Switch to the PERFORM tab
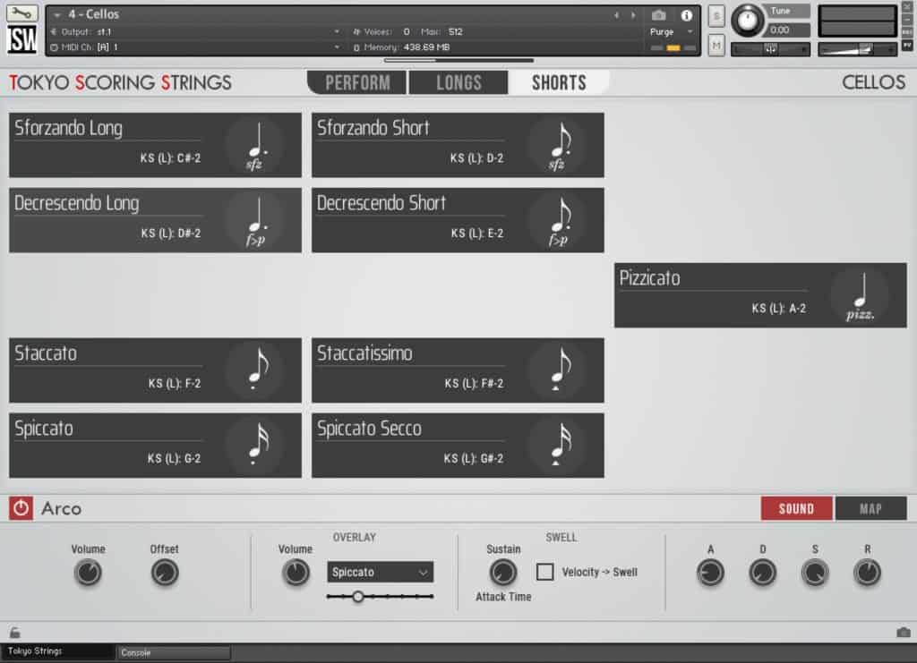This screenshot has height=663, width=917. (x=357, y=83)
